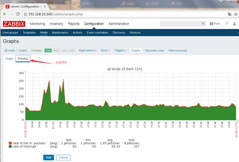
Task: Click in the Zabbix search field
Action: [x=181, y=24]
